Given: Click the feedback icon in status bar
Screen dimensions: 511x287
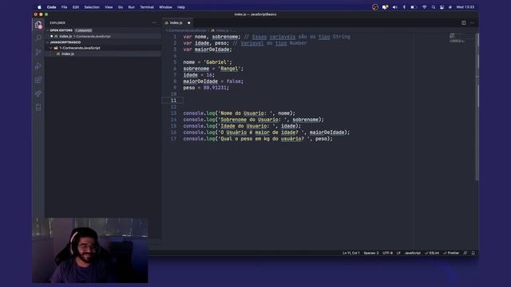Looking at the screenshot, I should coord(465,253).
